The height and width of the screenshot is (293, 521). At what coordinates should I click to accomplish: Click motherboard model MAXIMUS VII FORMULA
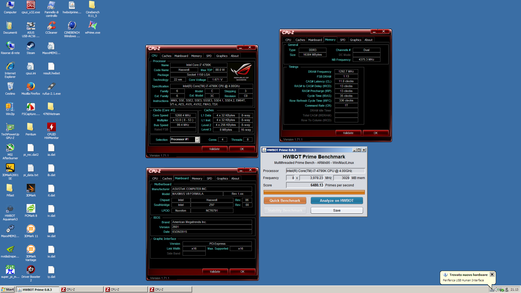pos(197,194)
